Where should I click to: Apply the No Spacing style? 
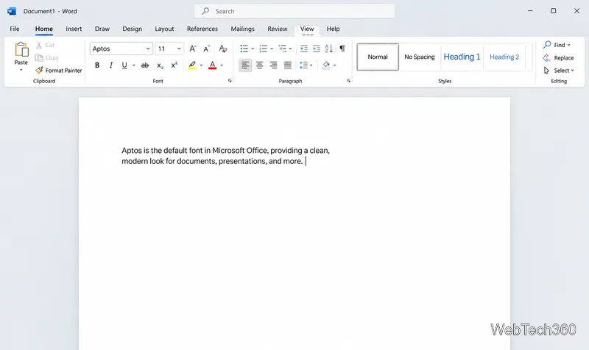coord(420,57)
